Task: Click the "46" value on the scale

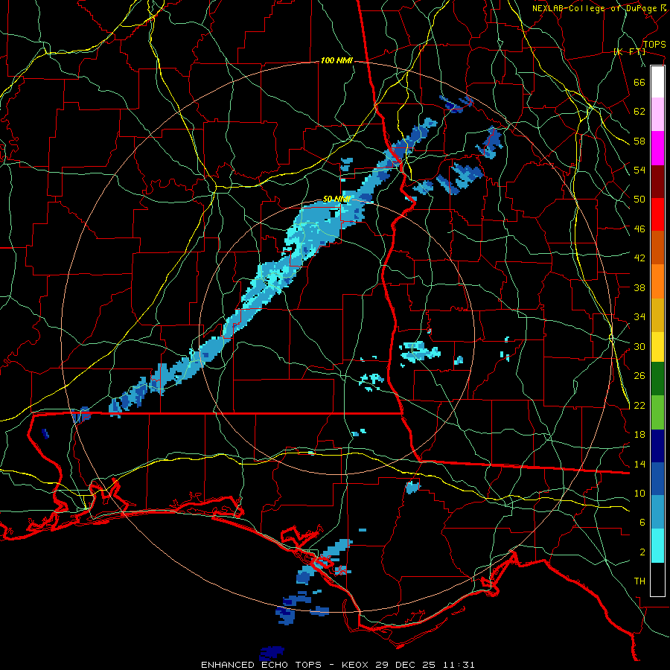Action: coord(639,229)
